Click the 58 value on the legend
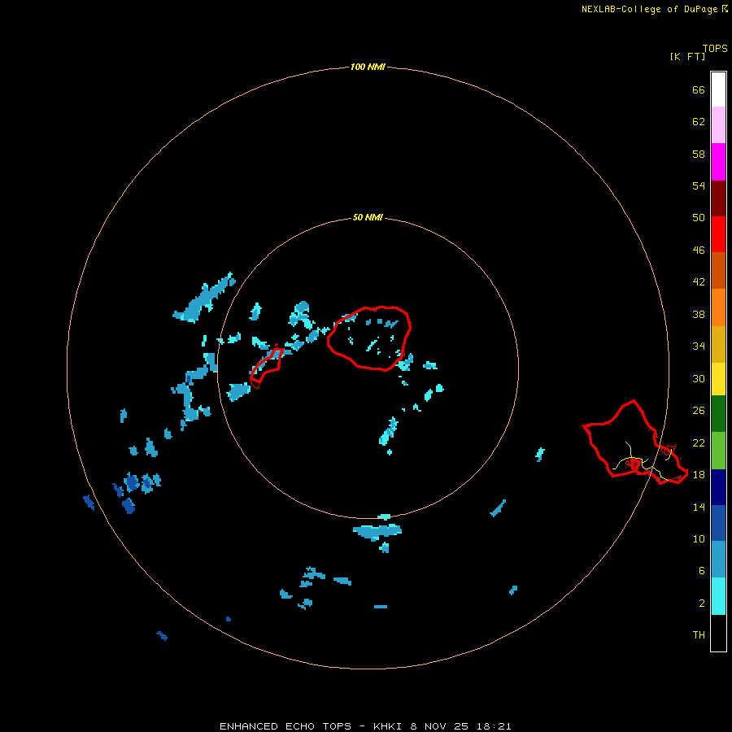Screen dimensions: 732x732 pos(699,154)
